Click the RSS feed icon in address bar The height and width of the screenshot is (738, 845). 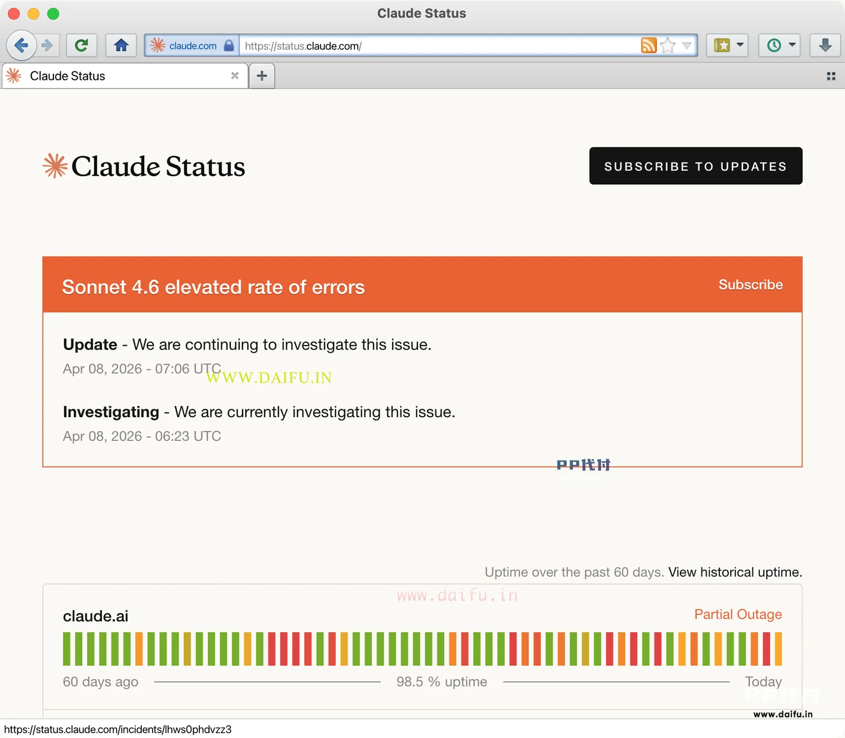tap(648, 46)
